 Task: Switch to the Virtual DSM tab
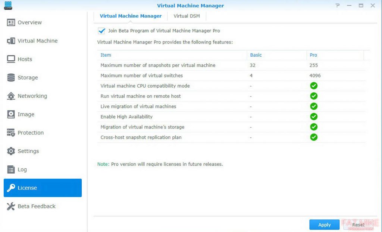point(187,16)
